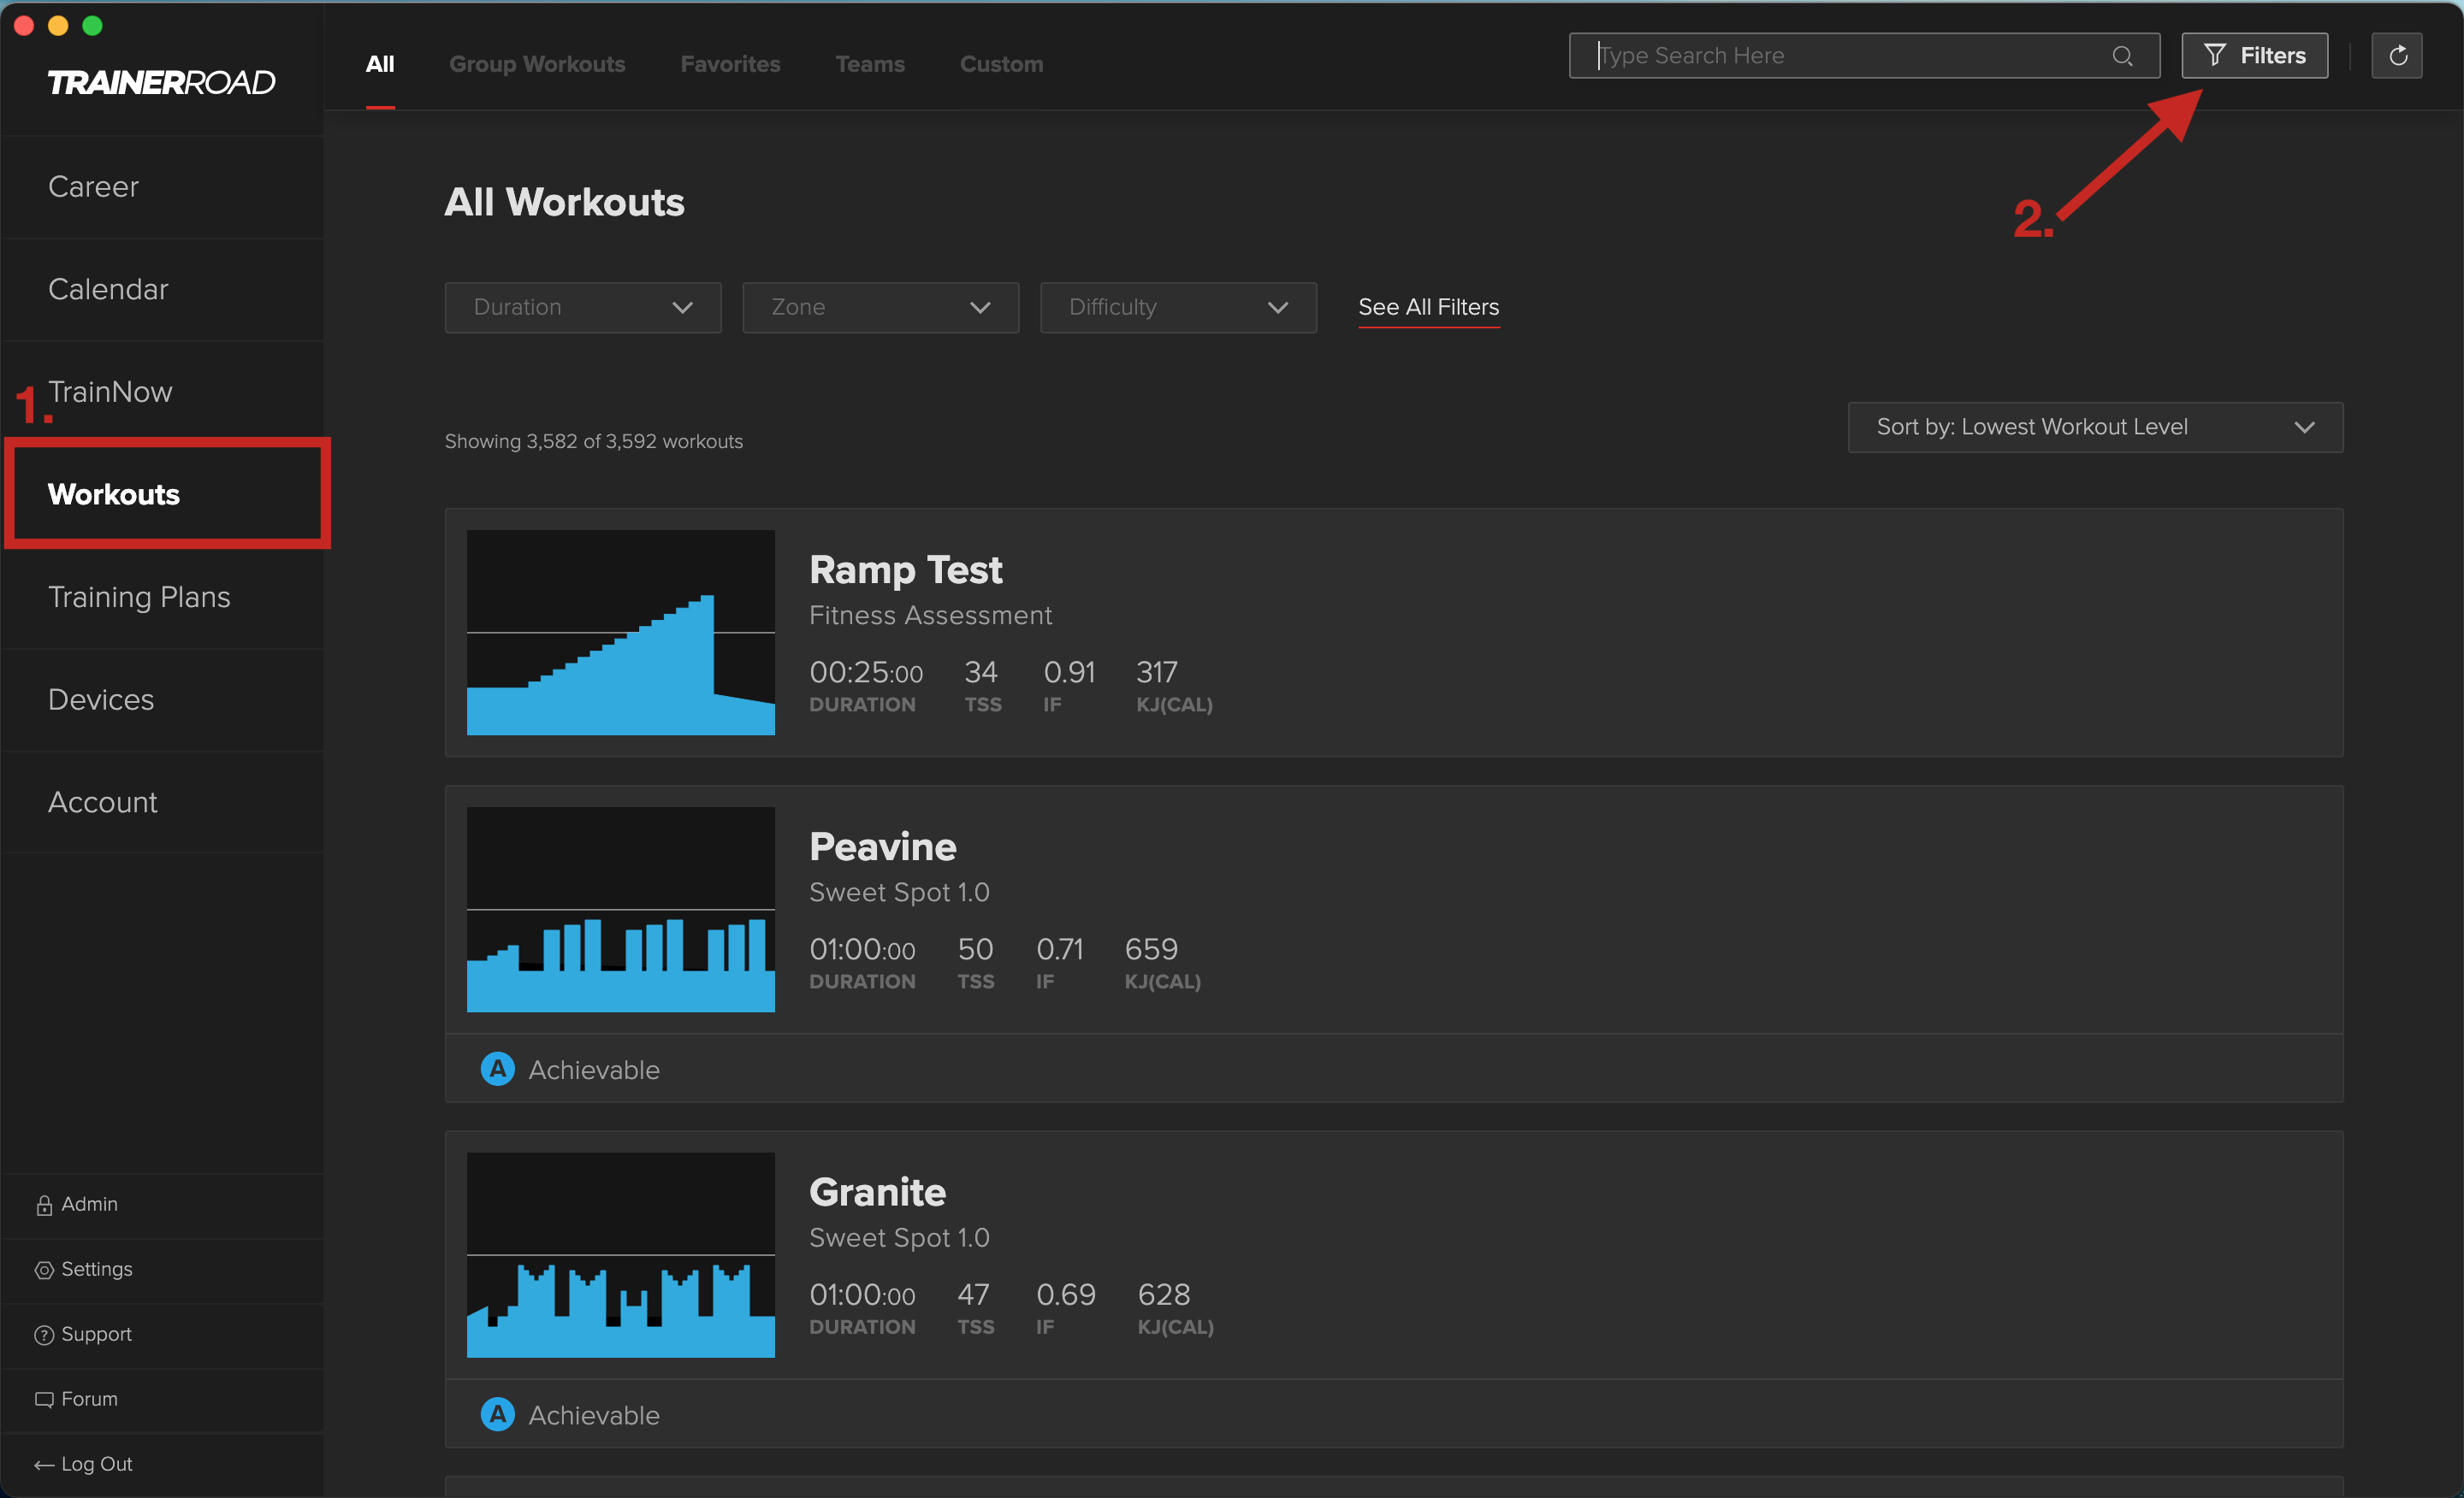The image size is (2464, 1498).
Task: Open the Support link
Action: pyautogui.click(x=96, y=1334)
